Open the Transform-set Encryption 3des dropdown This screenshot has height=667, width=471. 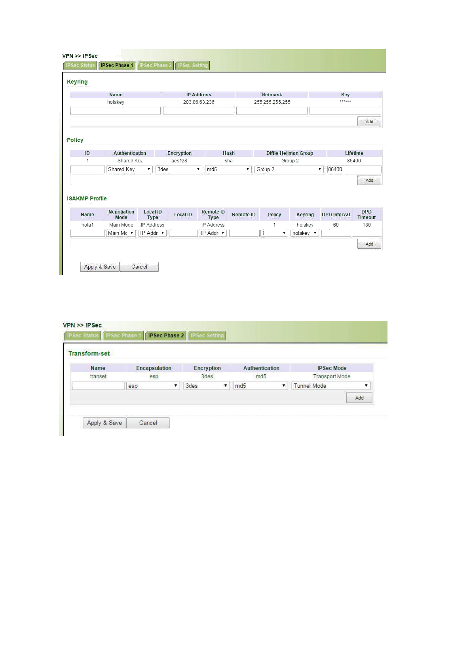207,386
